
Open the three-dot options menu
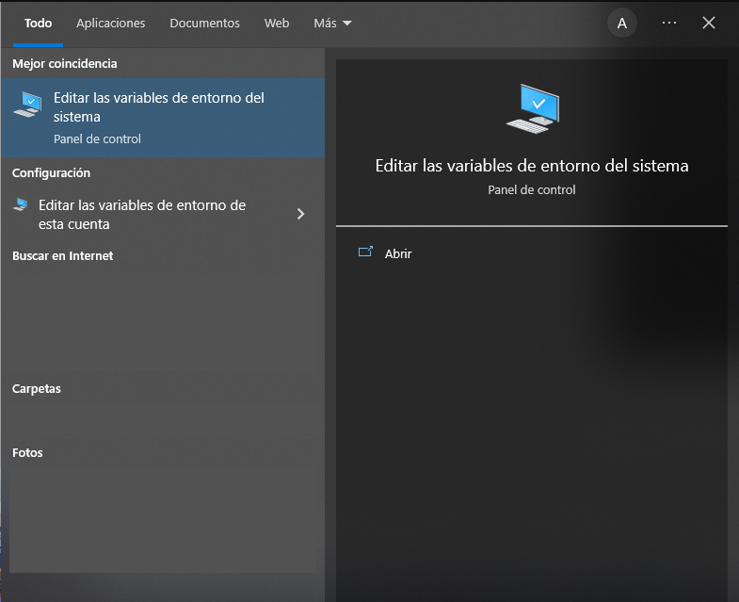(669, 23)
